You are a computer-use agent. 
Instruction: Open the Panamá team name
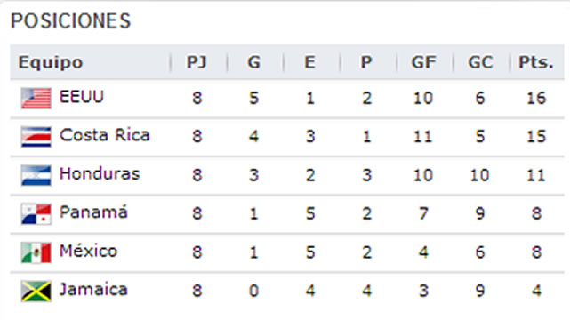tap(93, 212)
